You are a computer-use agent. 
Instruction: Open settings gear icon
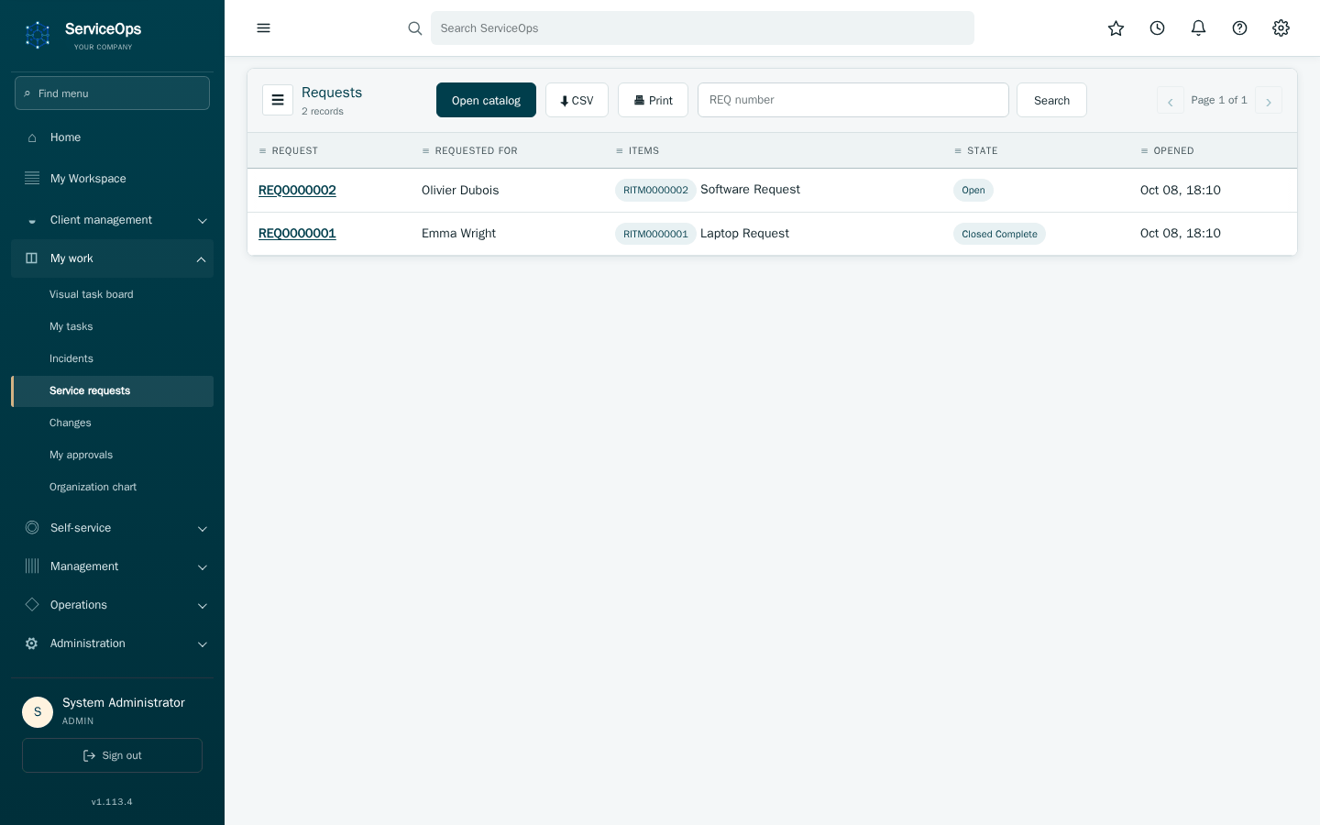point(1281,28)
